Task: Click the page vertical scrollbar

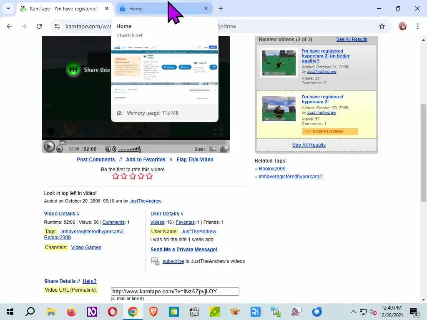Action: coord(423,152)
